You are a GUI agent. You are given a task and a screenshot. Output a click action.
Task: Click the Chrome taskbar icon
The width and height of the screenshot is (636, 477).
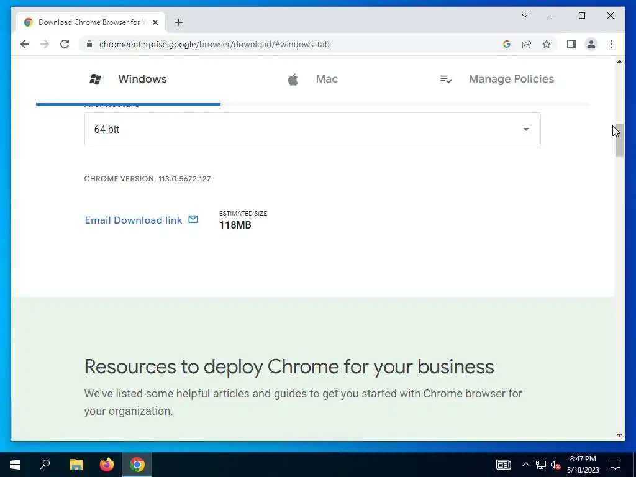click(137, 465)
